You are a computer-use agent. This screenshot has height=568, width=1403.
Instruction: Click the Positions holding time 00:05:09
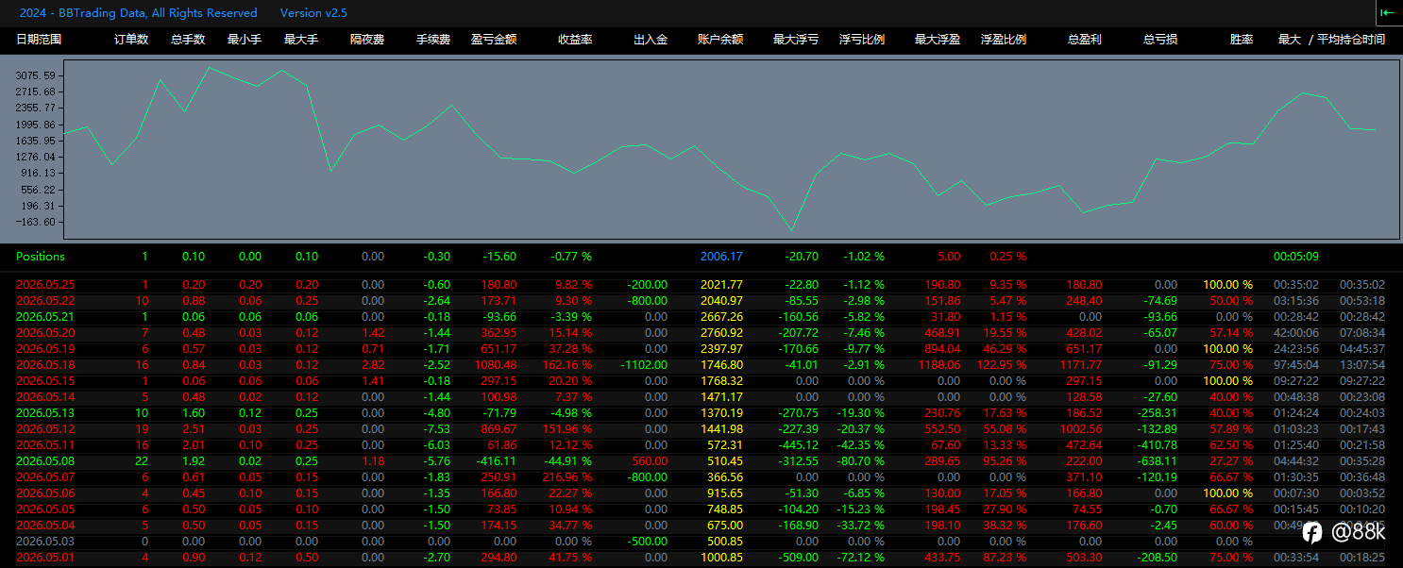coord(1295,256)
